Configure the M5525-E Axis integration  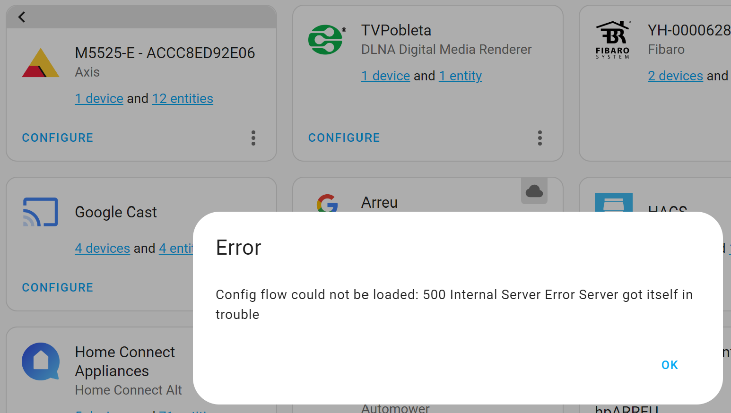[58, 138]
